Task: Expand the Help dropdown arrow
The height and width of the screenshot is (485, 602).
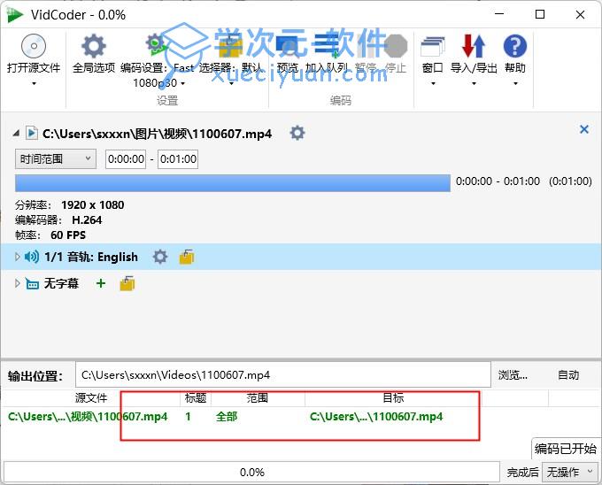Action: (x=515, y=83)
